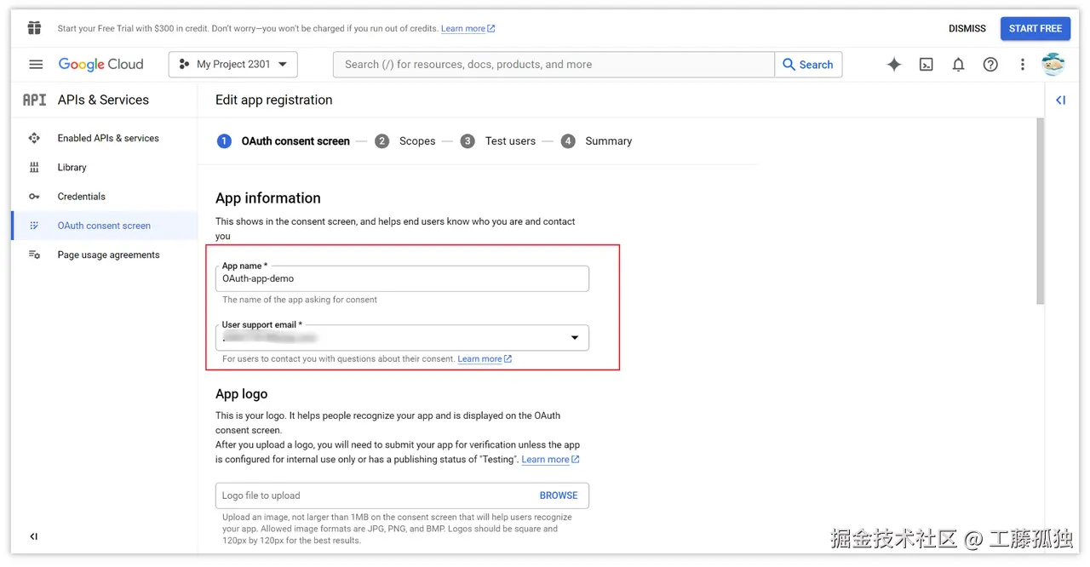The height and width of the screenshot is (567, 1090).
Task: Collapse the right side panel chevron
Action: click(1060, 100)
